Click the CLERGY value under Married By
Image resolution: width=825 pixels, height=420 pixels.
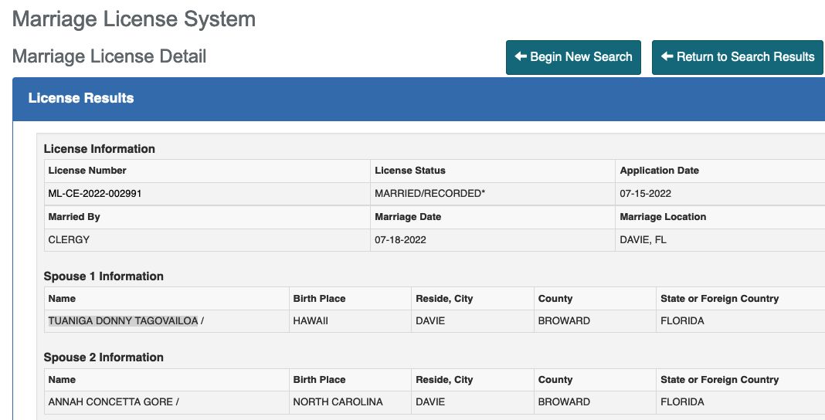[69, 240]
